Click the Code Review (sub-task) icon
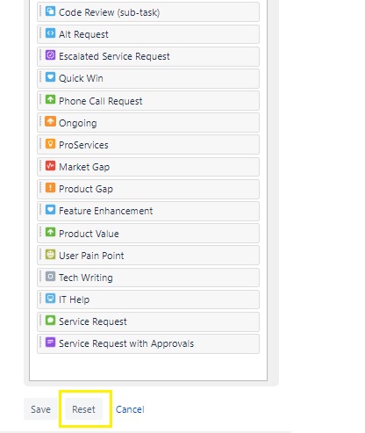Screen dimensions: 365x433 [x=50, y=11]
